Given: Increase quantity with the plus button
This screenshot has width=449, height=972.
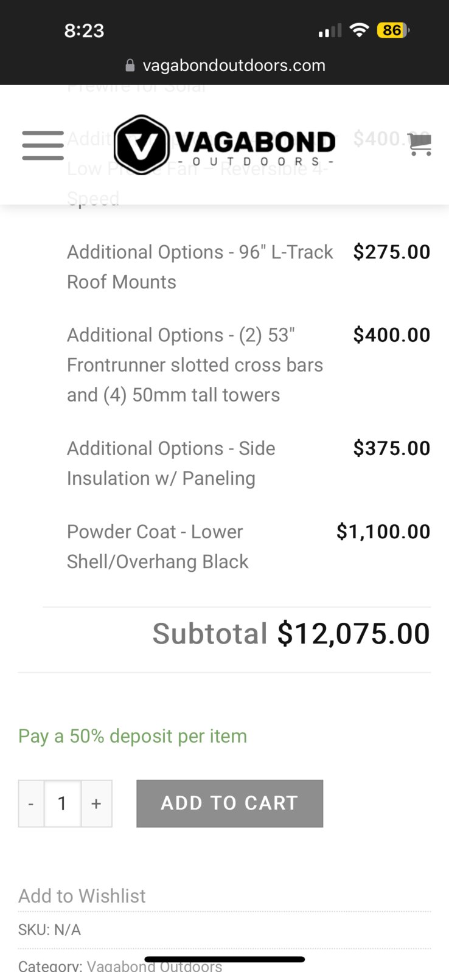Looking at the screenshot, I should 96,804.
